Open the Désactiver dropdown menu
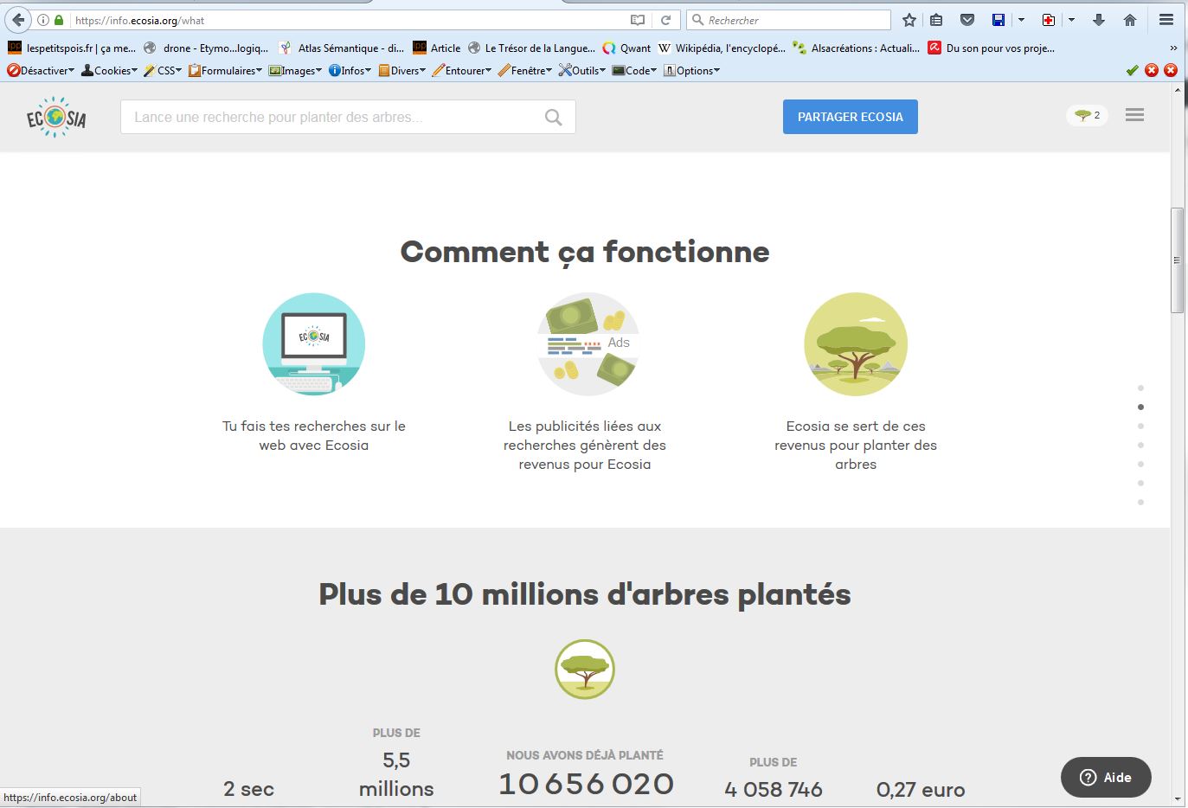 click(41, 71)
